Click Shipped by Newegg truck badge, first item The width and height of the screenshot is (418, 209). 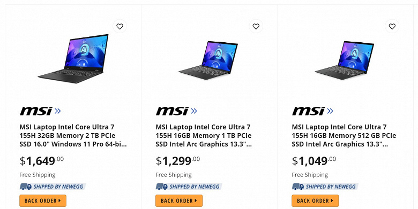click(53, 187)
